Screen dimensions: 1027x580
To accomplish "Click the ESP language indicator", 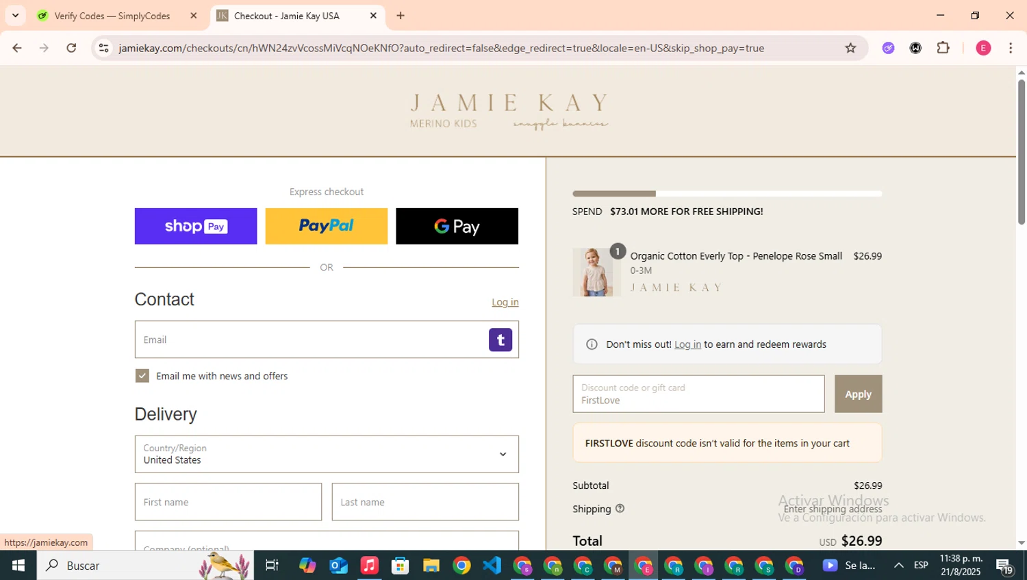I will point(921,566).
